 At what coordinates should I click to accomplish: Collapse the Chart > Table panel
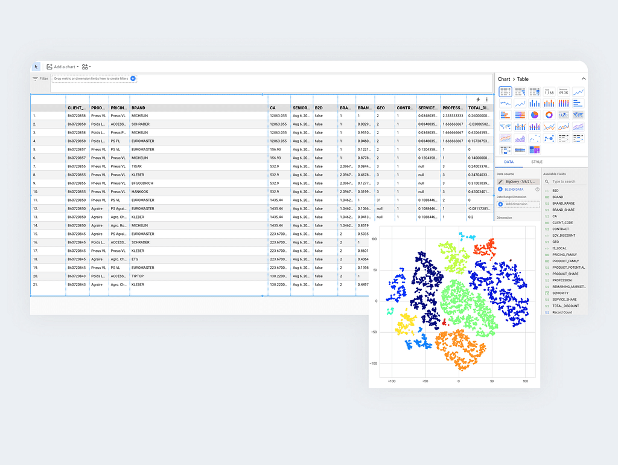583,79
